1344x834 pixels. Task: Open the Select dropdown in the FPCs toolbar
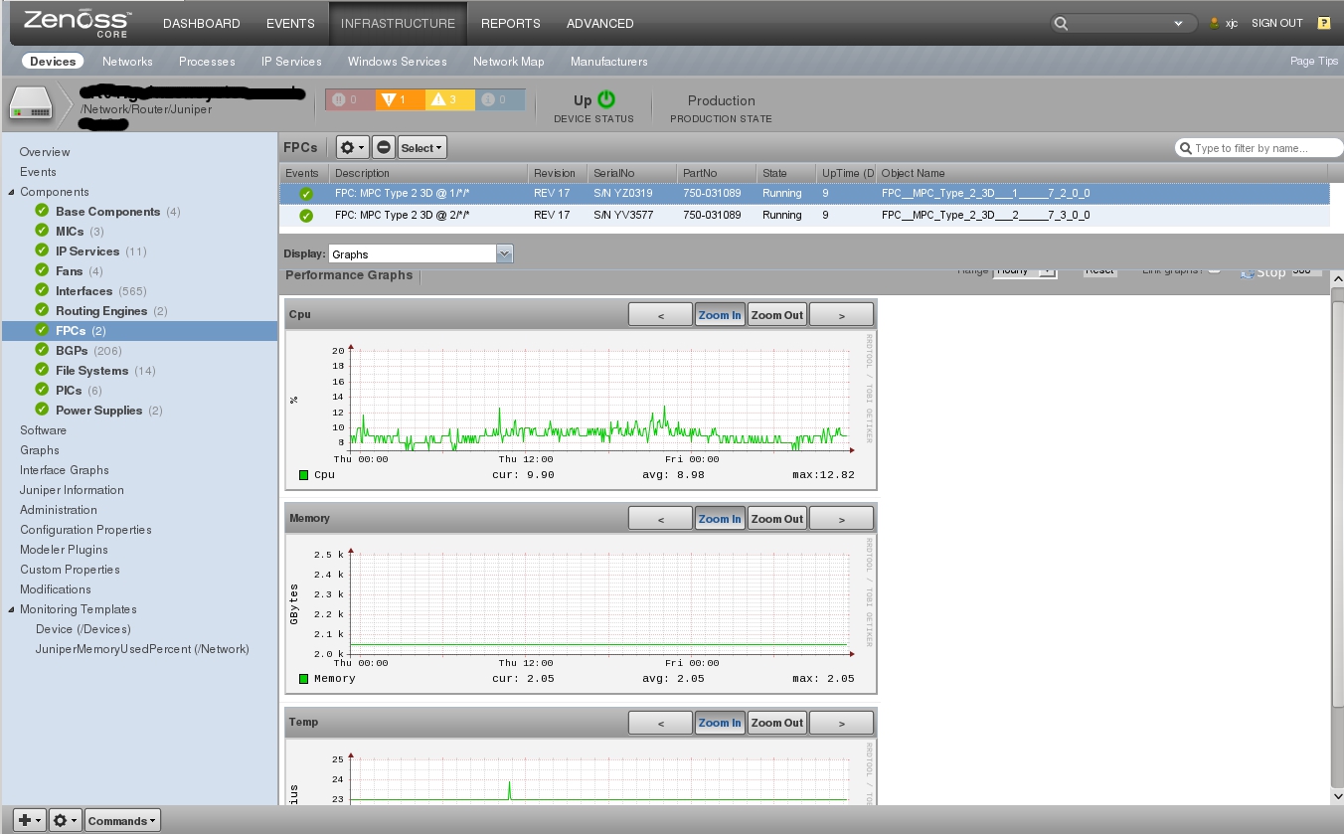point(420,146)
